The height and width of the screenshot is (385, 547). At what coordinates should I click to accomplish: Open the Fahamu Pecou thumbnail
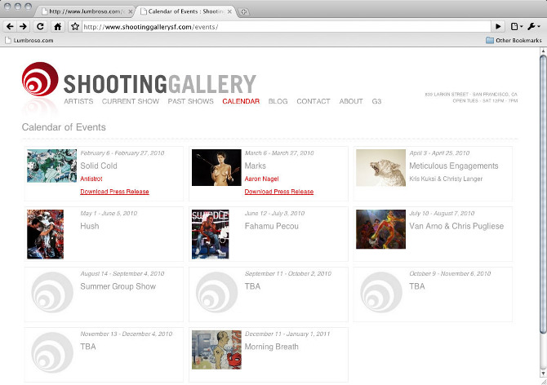point(211,234)
